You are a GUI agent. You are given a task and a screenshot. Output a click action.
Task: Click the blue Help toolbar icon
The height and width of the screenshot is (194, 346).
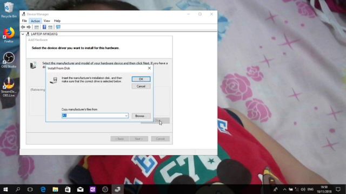[x=44, y=27]
